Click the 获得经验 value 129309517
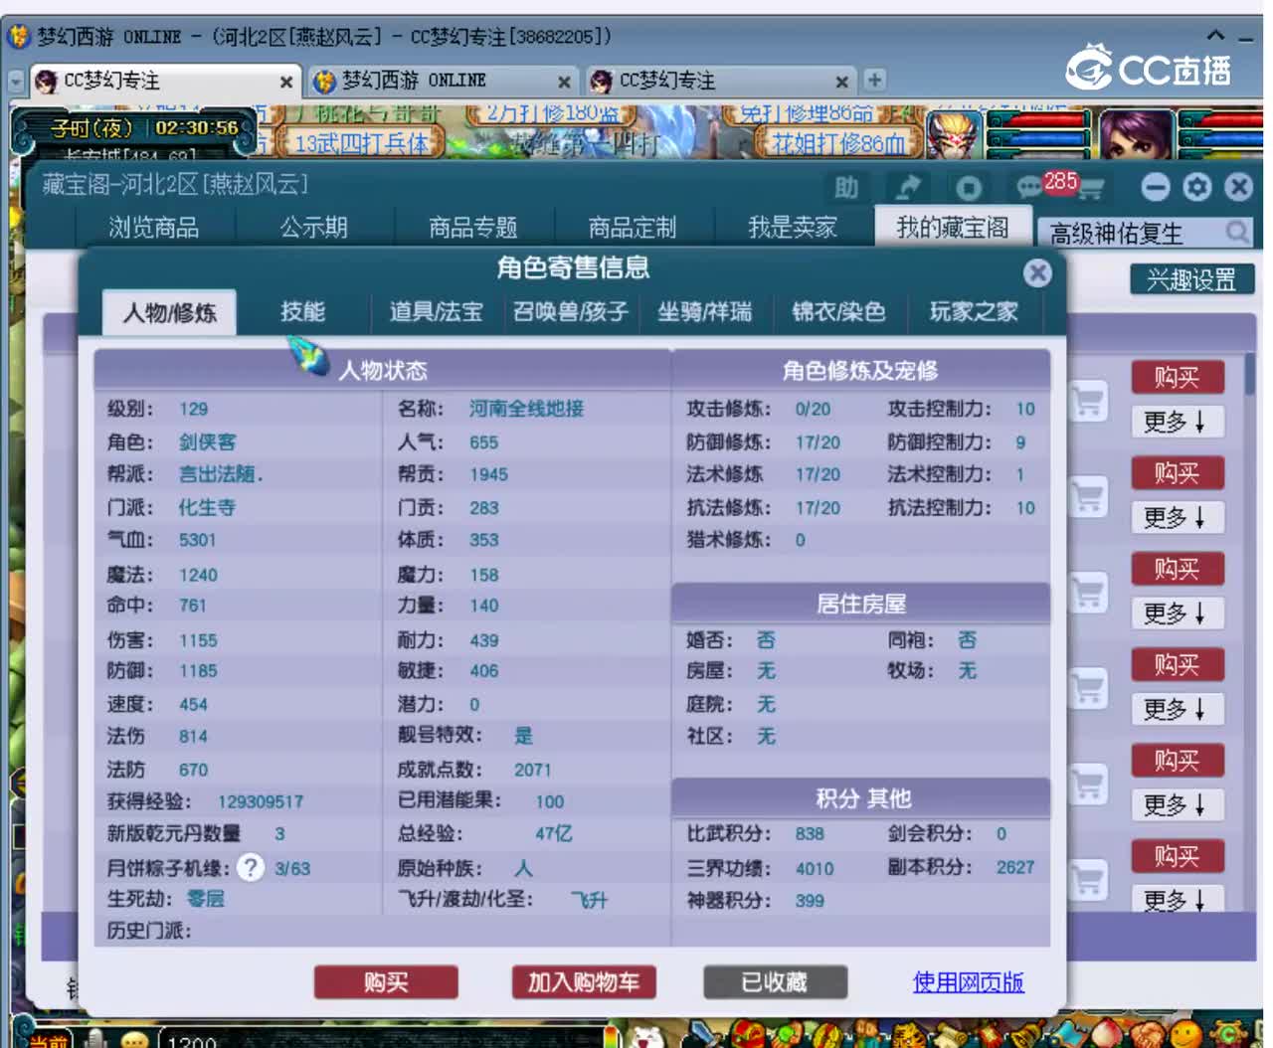Screen dimensions: 1273x1048 pyautogui.click(x=261, y=801)
